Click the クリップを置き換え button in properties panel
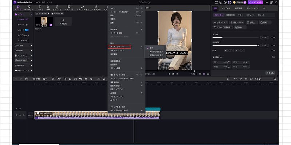This screenshot has width=291, height=145. [x=223, y=28]
